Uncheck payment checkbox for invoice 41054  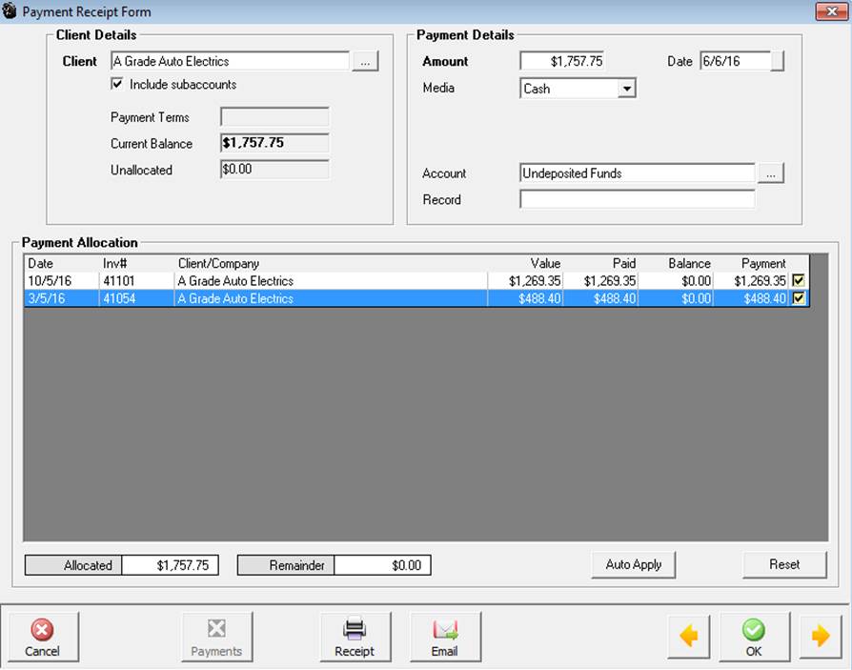[x=799, y=297]
